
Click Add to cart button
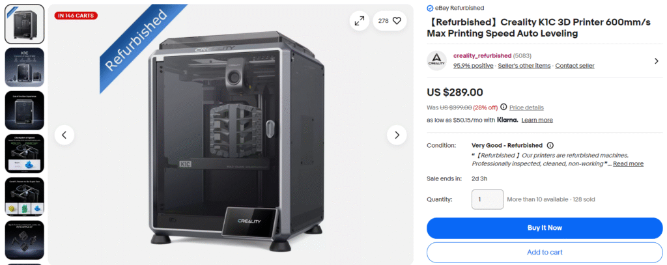pos(545,252)
